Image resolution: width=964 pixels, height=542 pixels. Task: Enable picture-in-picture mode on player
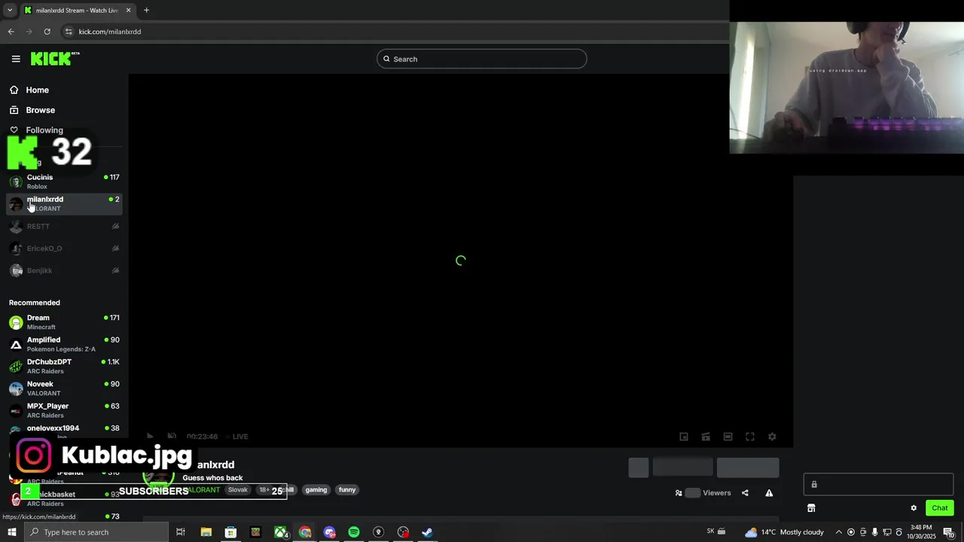tap(684, 437)
